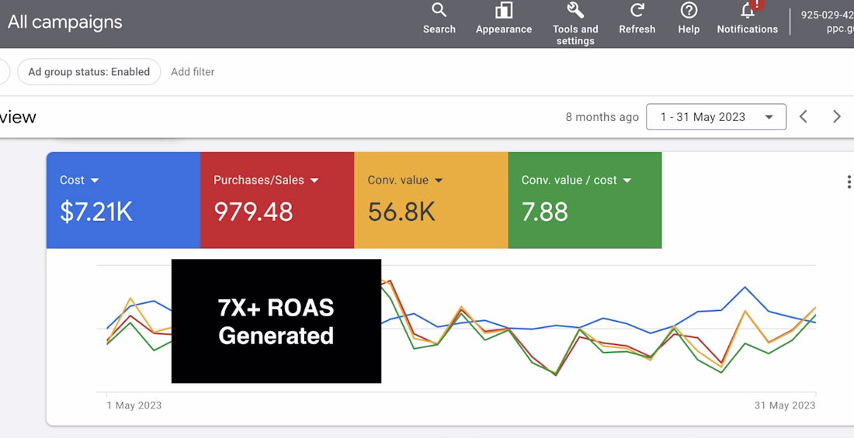
Task: Click the All campaigns title
Action: (64, 22)
